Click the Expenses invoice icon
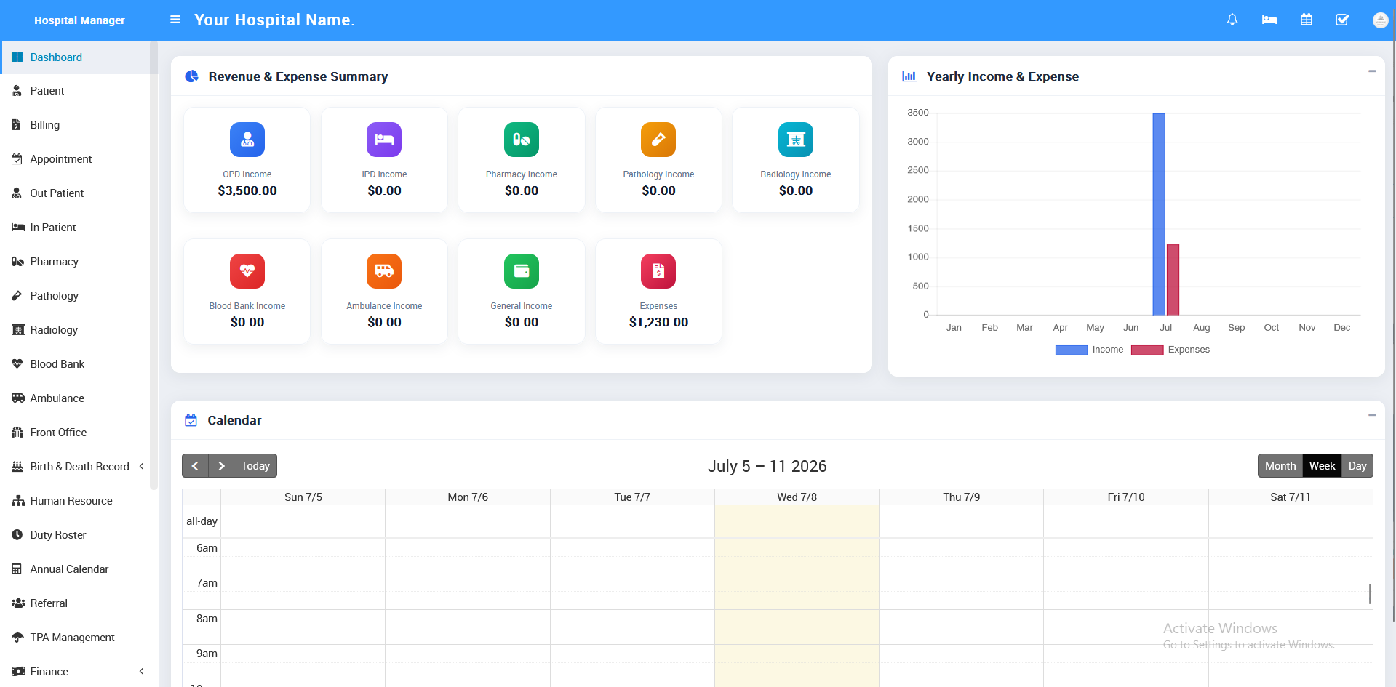Viewport: 1396px width, 687px height. tap(658, 271)
